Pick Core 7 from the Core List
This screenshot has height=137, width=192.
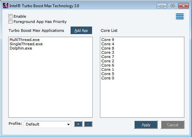[108, 57]
